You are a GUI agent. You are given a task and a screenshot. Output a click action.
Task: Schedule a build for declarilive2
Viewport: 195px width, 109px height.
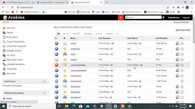(177, 87)
